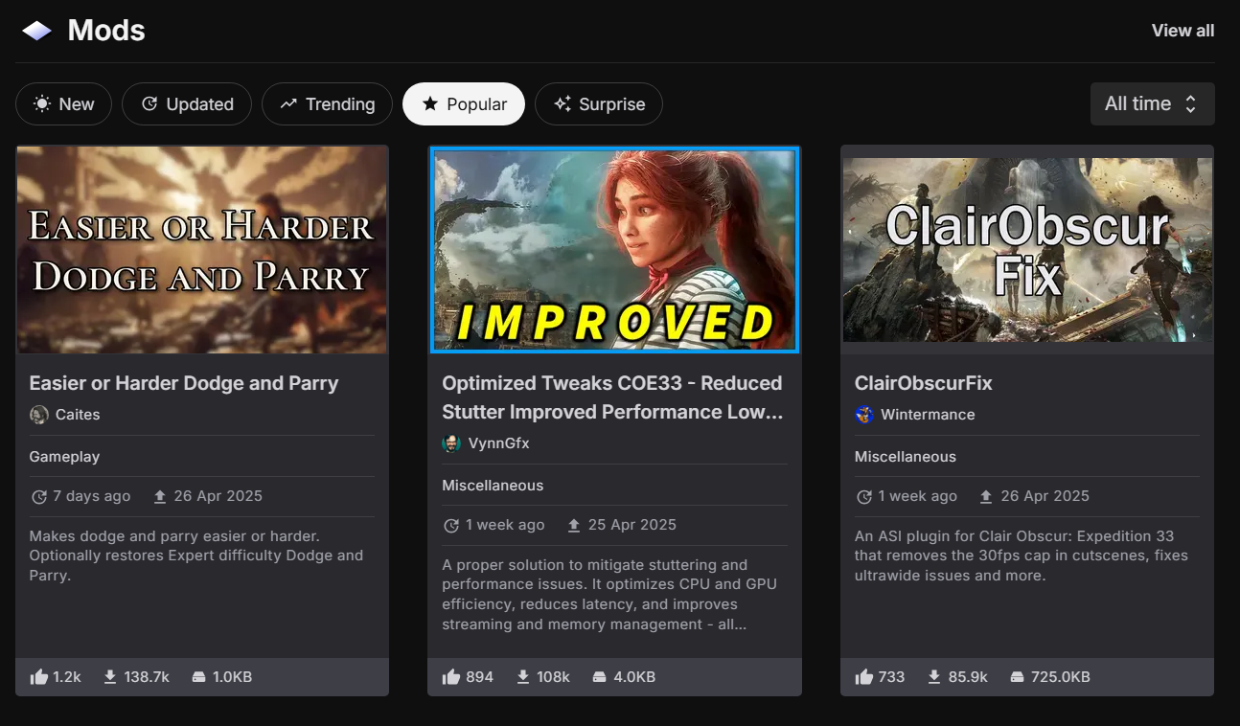The width and height of the screenshot is (1240, 726).
Task: Click the Mods diamond logo icon
Action: pos(37,31)
